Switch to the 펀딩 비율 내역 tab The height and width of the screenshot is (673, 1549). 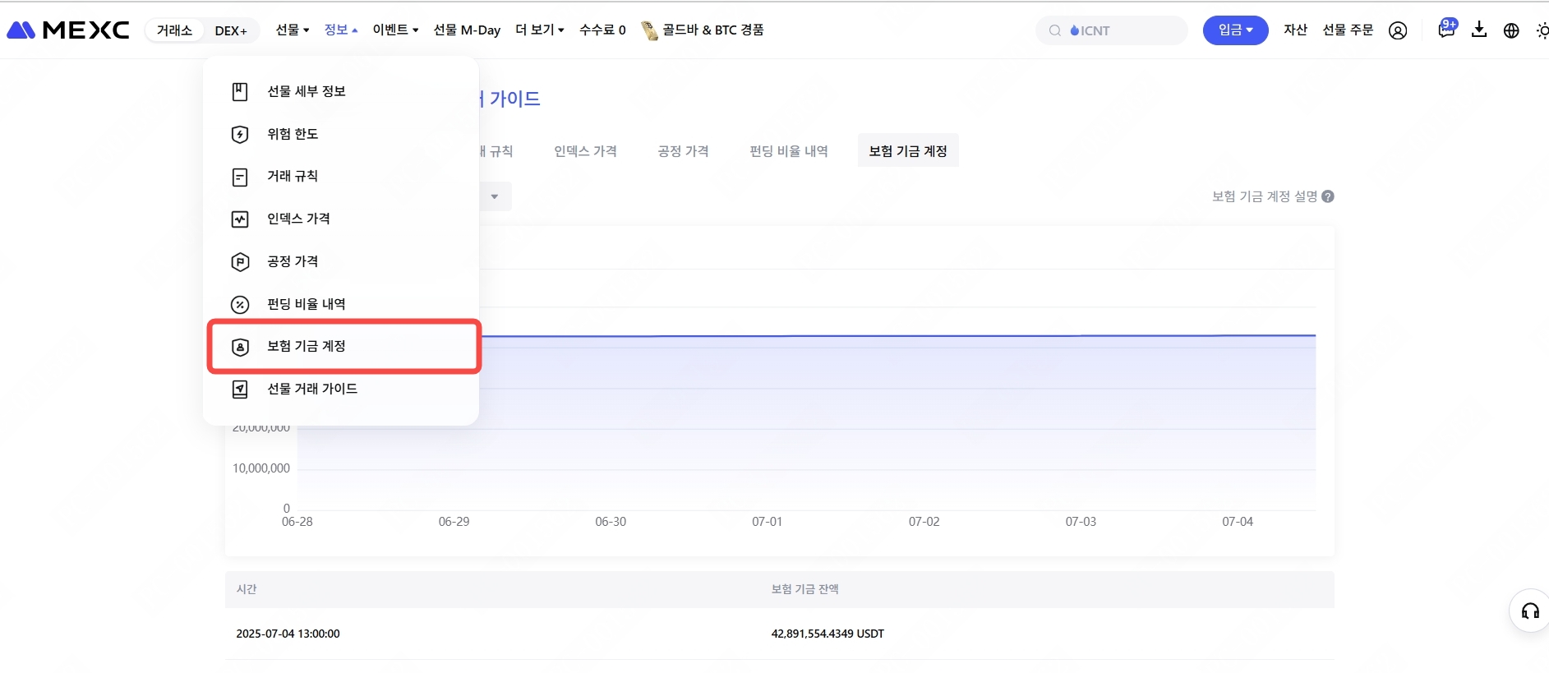click(788, 151)
